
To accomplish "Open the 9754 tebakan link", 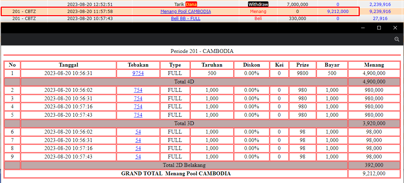I will [138, 73].
